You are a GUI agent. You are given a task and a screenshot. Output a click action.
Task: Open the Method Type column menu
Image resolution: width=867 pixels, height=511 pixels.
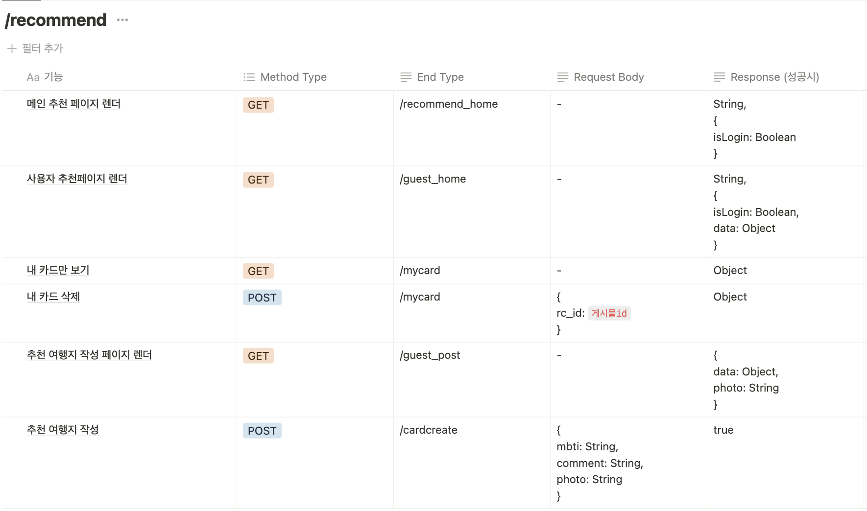[293, 77]
